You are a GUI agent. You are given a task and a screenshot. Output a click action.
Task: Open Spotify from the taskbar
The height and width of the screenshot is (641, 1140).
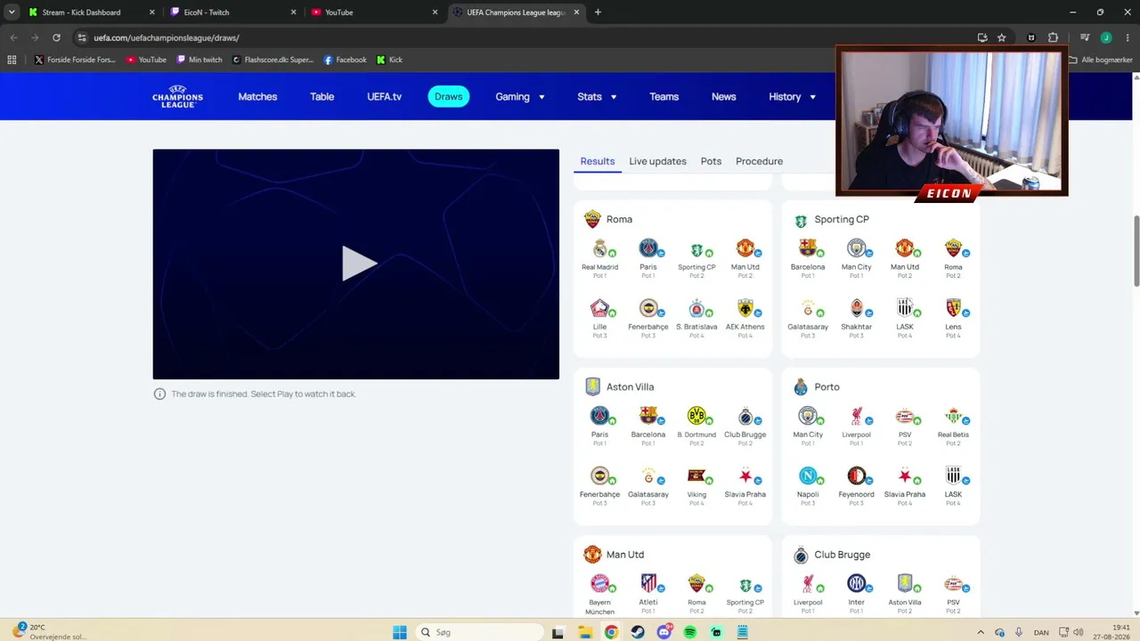pos(690,632)
